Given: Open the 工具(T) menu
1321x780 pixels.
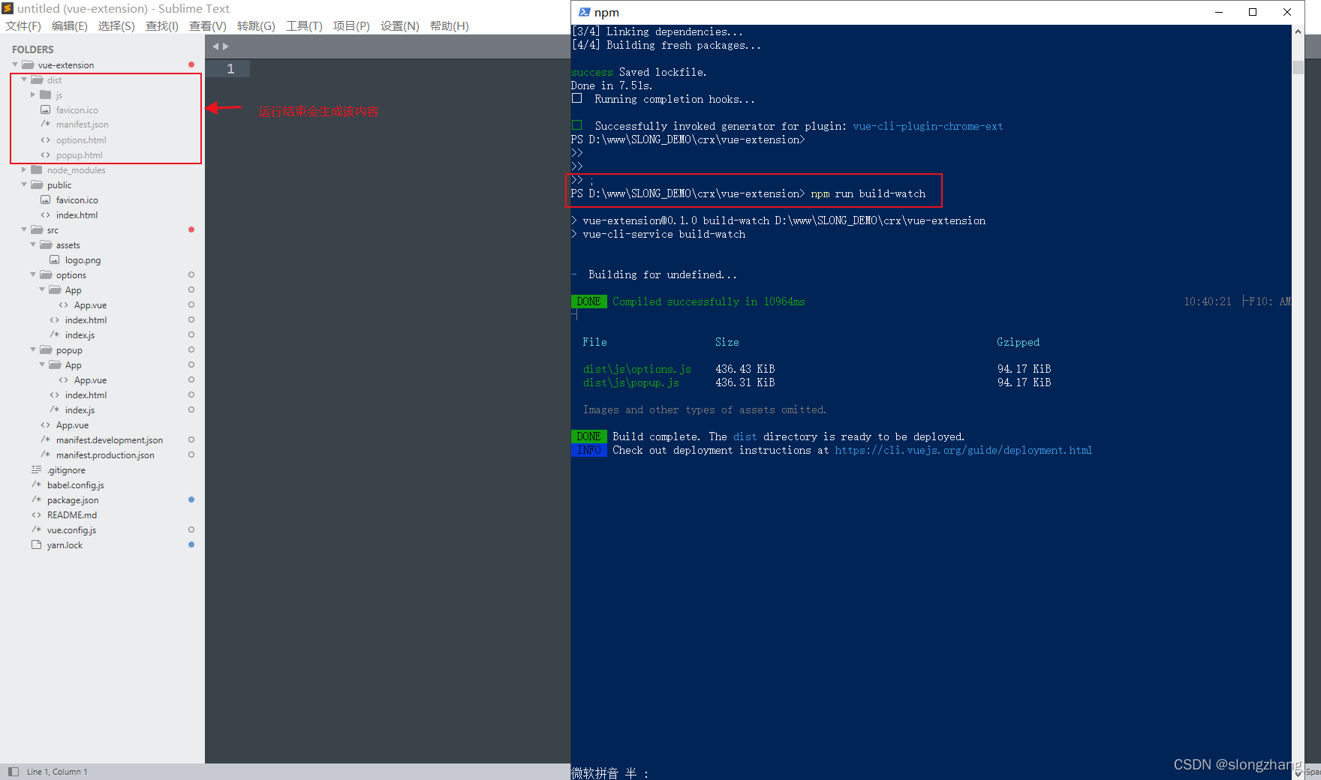Looking at the screenshot, I should coord(303,25).
